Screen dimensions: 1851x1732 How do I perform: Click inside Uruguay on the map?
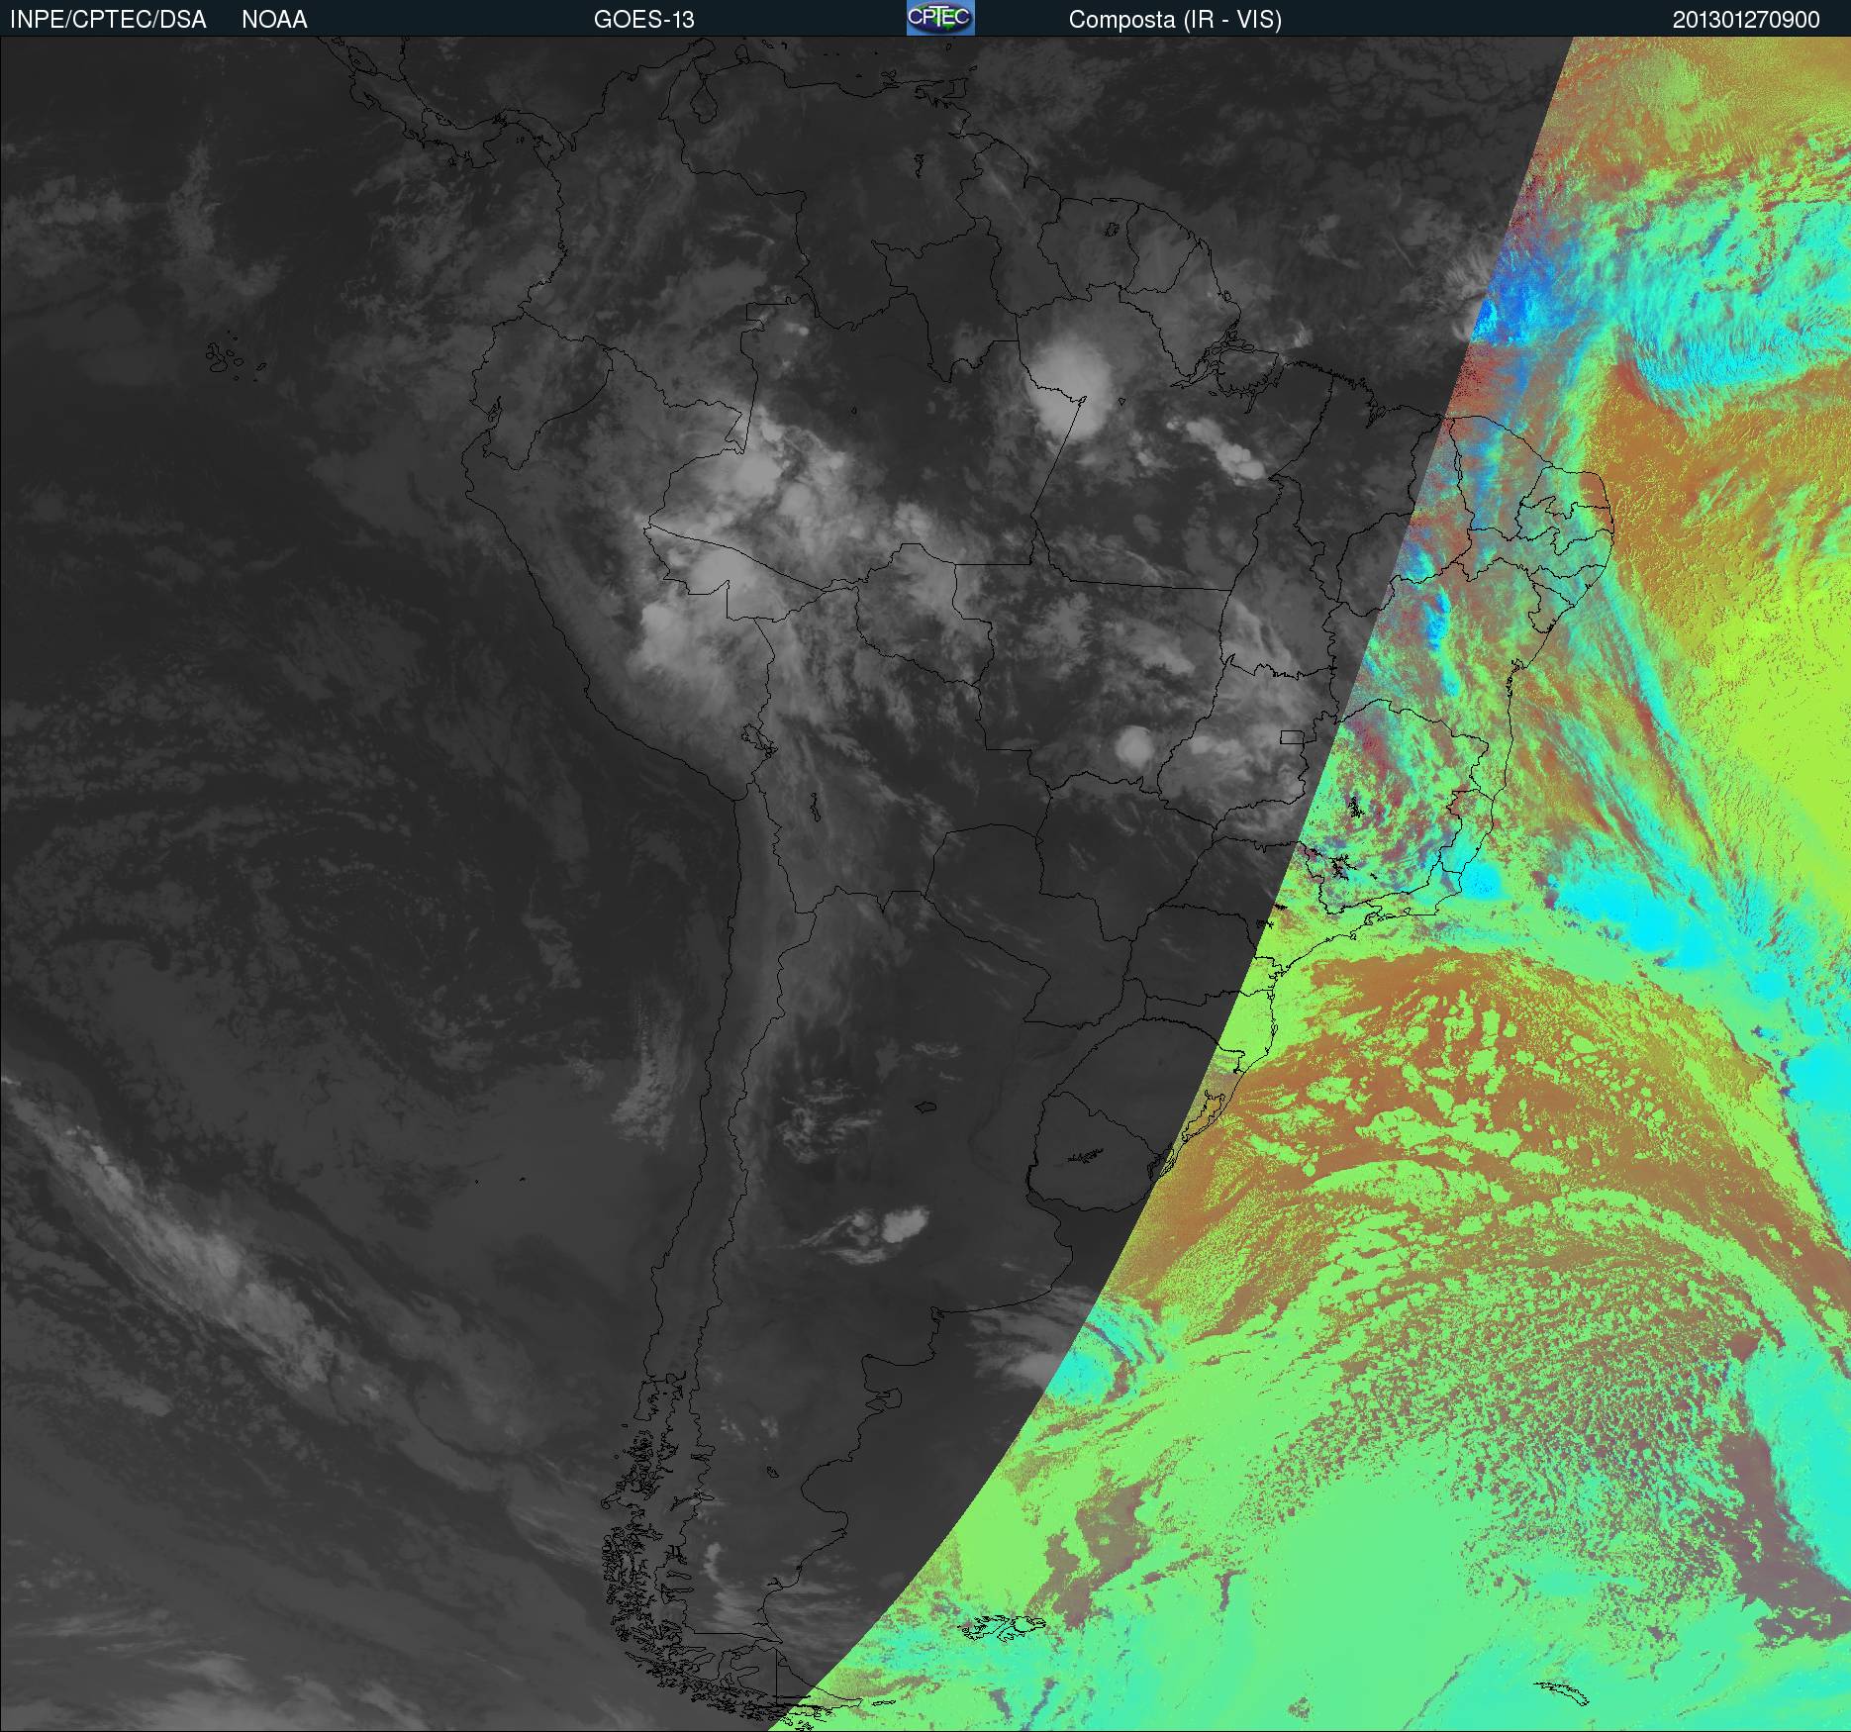(x=1099, y=1148)
